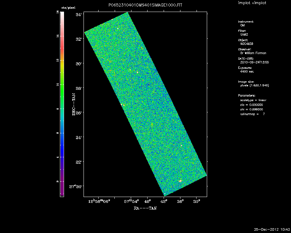
Task: Click the 'DATE-OBS:' label
Action: (245, 59)
